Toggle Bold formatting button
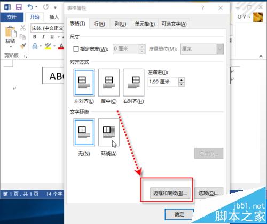The width and height of the screenshot is (267, 224). 35,37
